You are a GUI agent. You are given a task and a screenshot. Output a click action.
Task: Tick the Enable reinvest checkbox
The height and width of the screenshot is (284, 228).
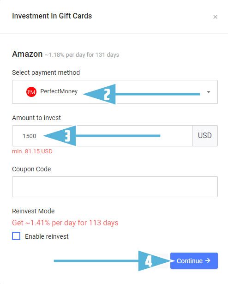16,236
